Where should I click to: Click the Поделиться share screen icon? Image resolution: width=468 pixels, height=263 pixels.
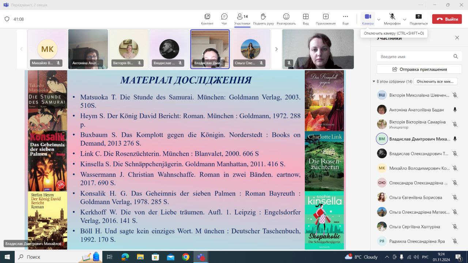[419, 16]
